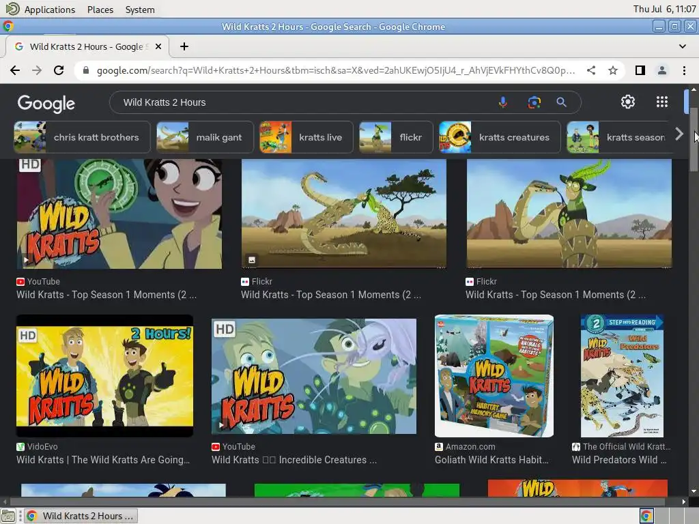Click YouTube source label under the Aviva thumbnail

tap(43, 282)
